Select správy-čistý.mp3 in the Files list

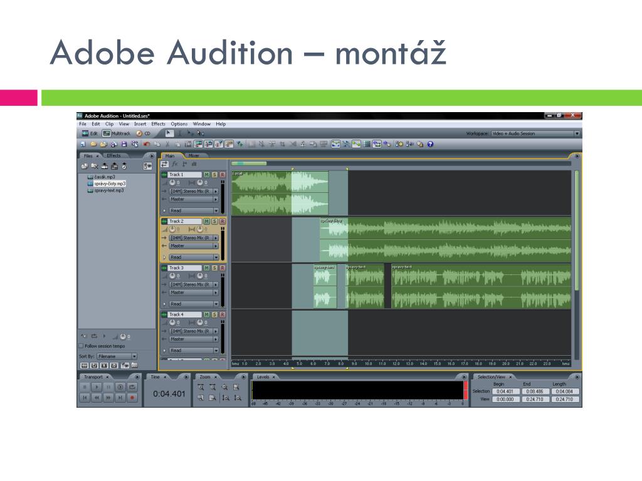click(x=107, y=184)
